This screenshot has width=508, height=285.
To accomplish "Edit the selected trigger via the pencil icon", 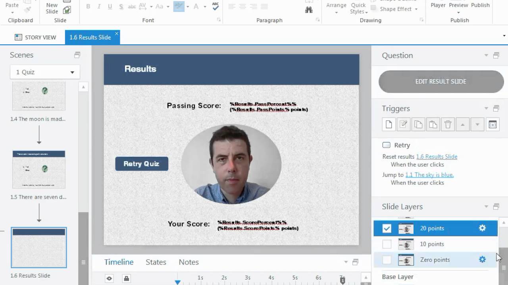I will tap(404, 124).
